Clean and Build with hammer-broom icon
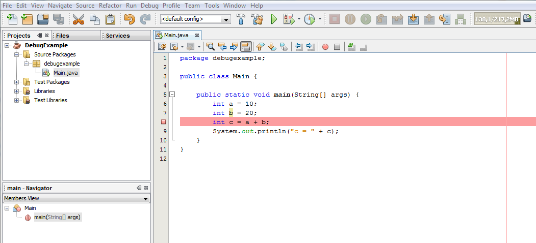536x243 pixels. [x=257, y=19]
